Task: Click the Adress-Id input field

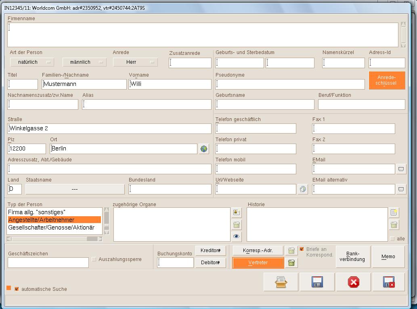Action: point(387,63)
